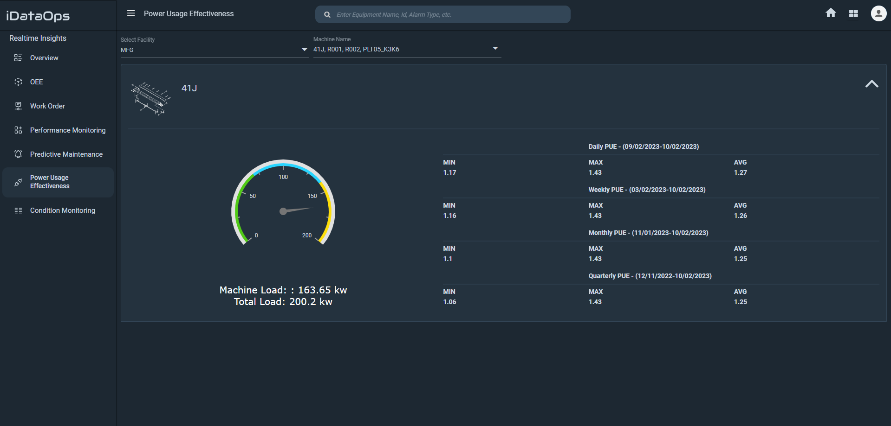Click the iDataOps logo
The width and height of the screenshot is (891, 426).
[x=37, y=16]
